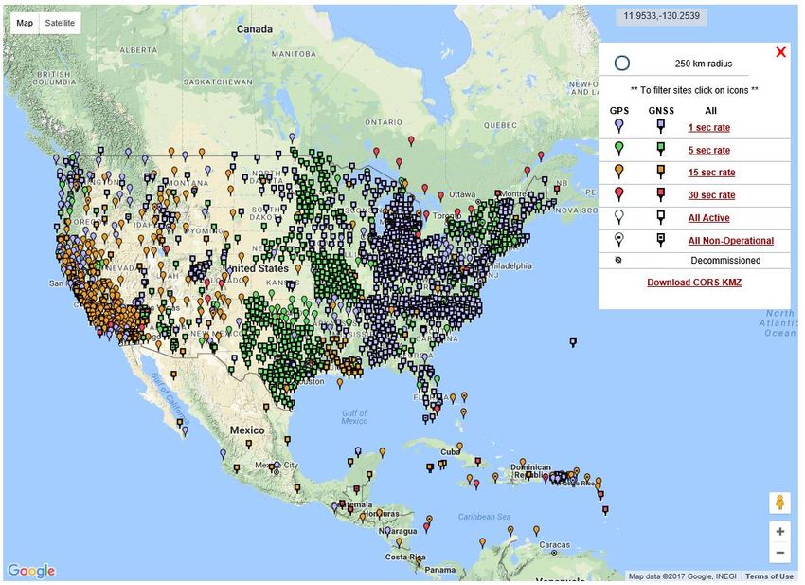This screenshot has width=805, height=585.
Task: Click the Street View pegman icon
Action: tap(779, 503)
